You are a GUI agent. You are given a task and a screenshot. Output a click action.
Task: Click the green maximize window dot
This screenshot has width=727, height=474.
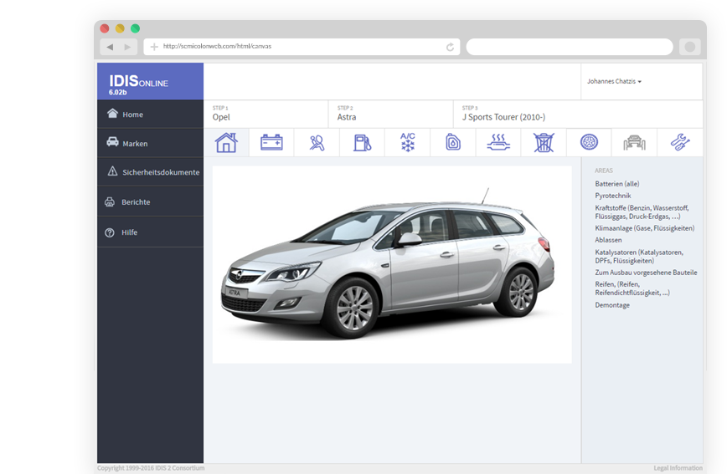[136, 28]
